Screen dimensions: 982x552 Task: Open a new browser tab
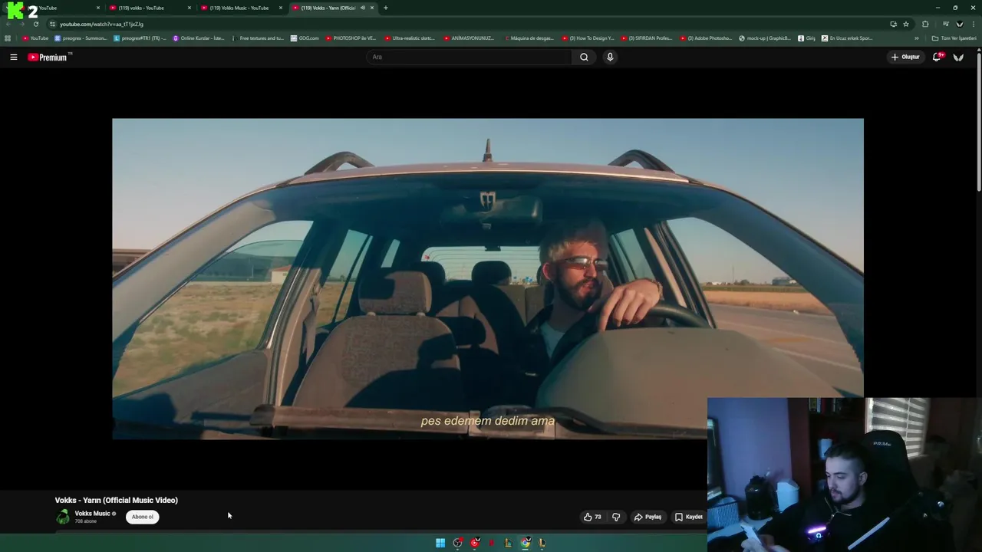point(386,8)
